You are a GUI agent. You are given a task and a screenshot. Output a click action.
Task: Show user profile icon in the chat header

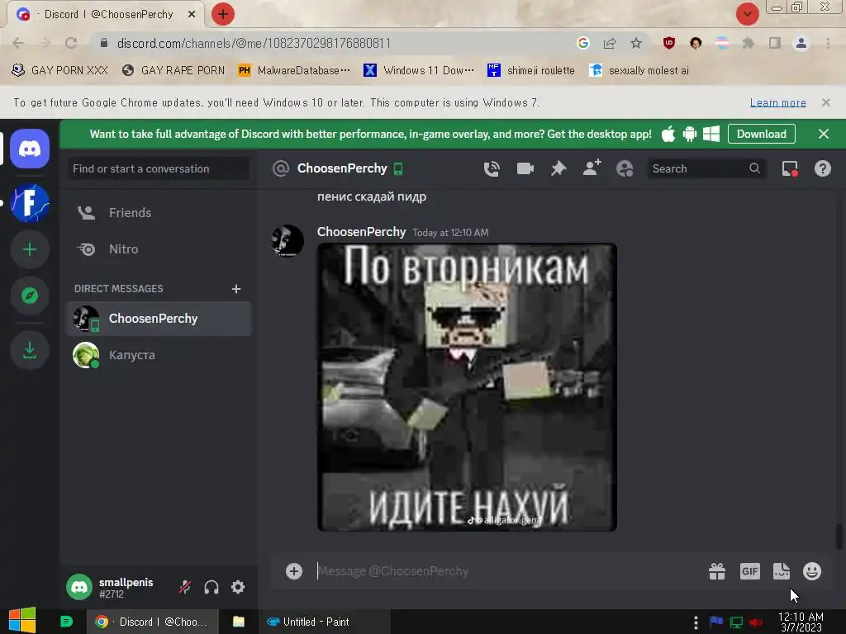point(625,168)
